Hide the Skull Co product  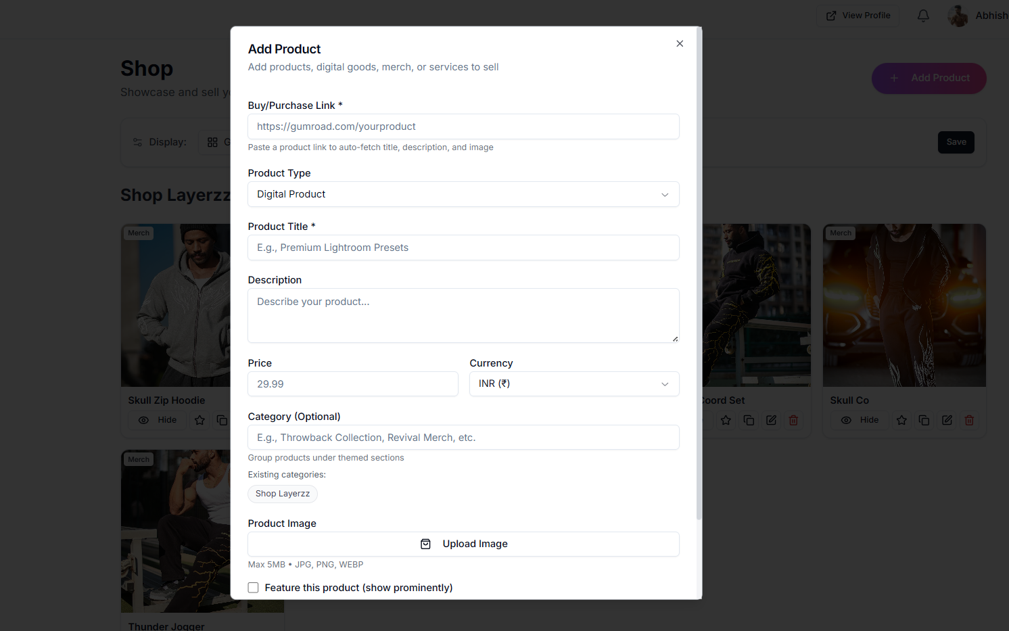click(x=860, y=421)
